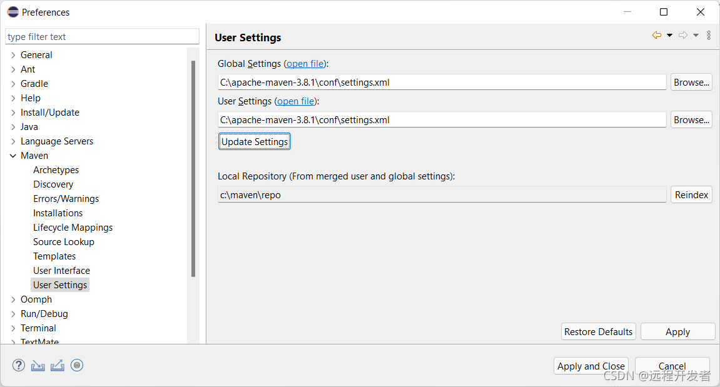Screen dimensions: 720x387
Task: Click the type filter text field
Action: pyautogui.click(x=102, y=37)
